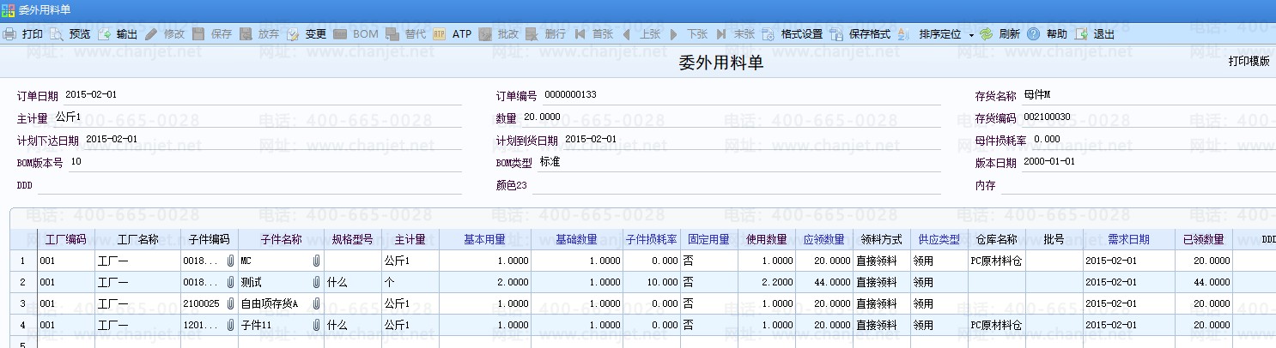Image resolution: width=1276 pixels, height=348 pixels.
Task: Click attachment paperclip beside 子件名称 MC
Action: [316, 260]
